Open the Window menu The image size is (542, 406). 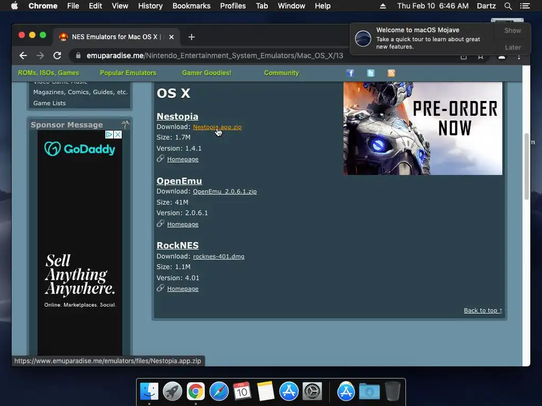click(292, 6)
